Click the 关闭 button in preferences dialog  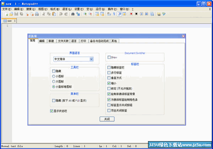[107, 119]
